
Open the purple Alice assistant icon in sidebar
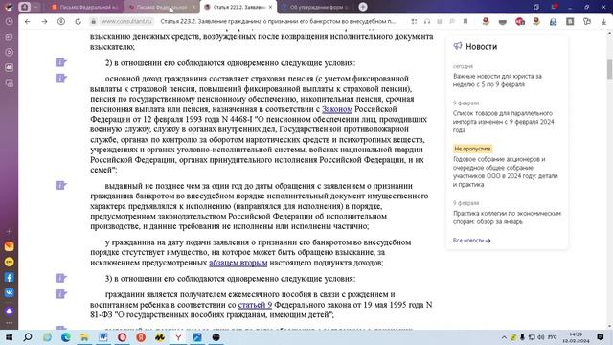point(9,310)
